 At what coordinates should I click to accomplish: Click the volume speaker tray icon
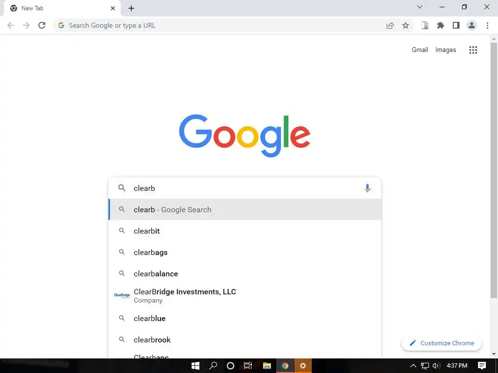tap(437, 366)
